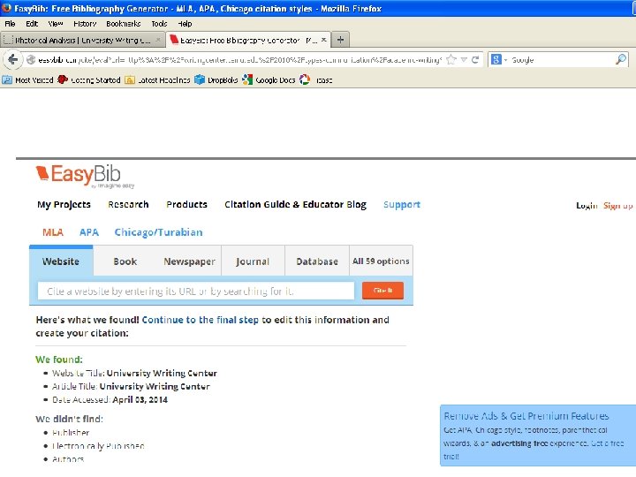Open the Google search engine selector
The height and width of the screenshot is (477, 636).
[499, 60]
